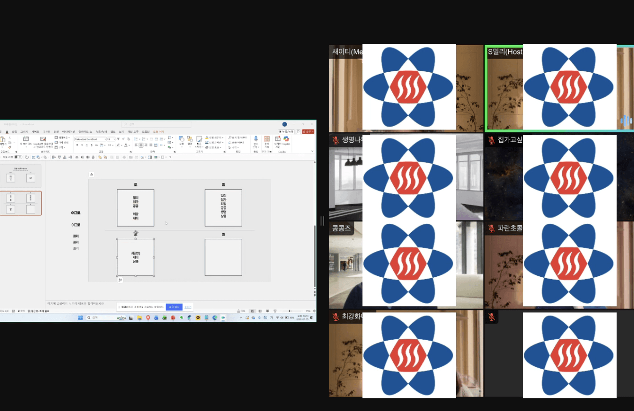Click the Windows Start button in taskbar

point(80,318)
